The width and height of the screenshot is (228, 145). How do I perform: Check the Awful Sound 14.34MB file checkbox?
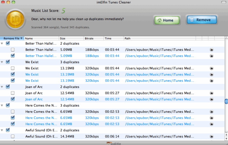pos(13,137)
